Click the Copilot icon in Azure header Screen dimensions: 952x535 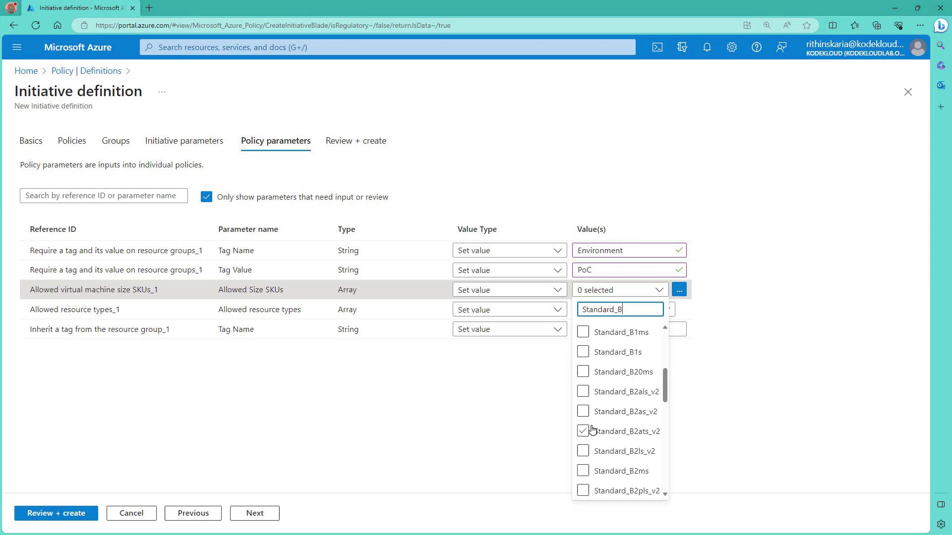682,47
